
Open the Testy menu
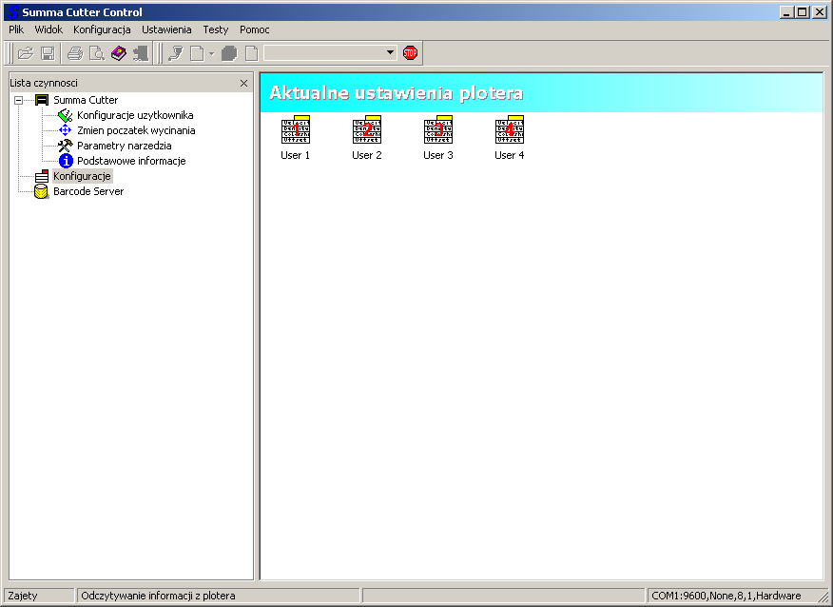click(215, 29)
